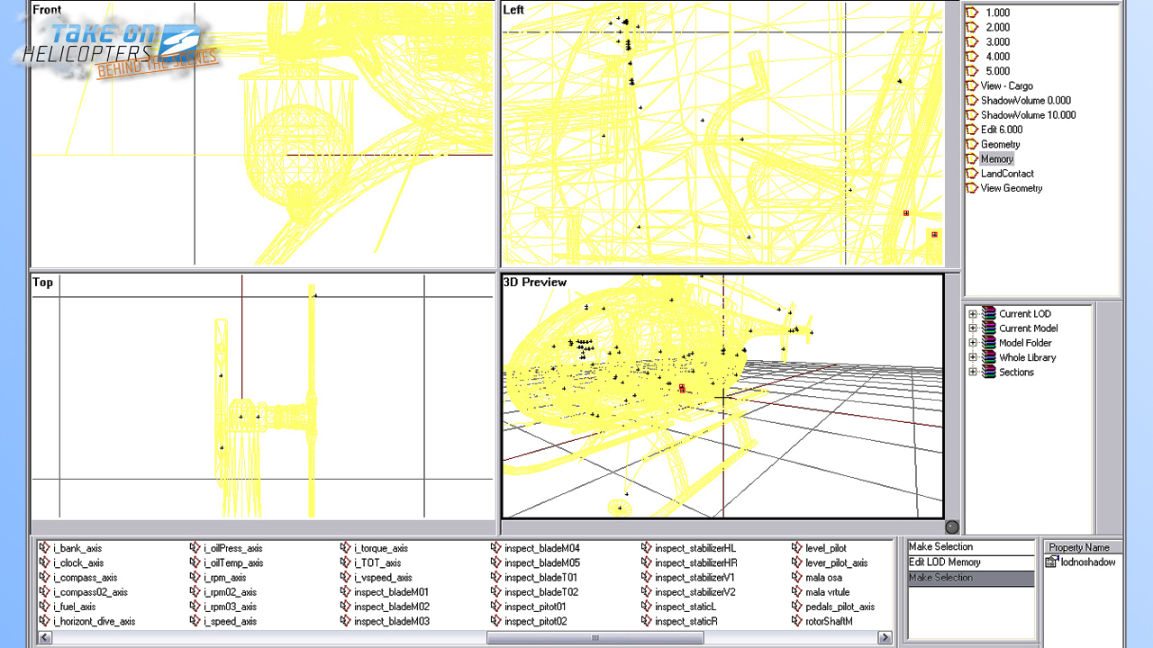Click the icon beside the 2.000 LOD
1153x648 pixels.
click(x=972, y=27)
